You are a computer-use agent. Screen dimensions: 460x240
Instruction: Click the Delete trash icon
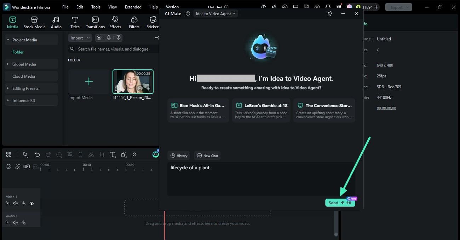80,154
